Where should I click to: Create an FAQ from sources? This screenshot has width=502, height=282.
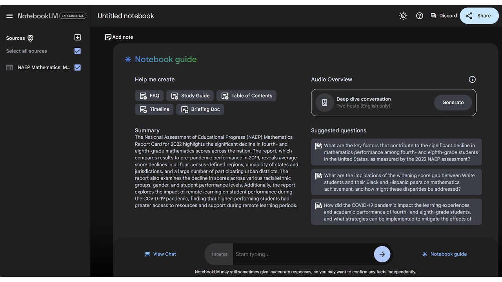pyautogui.click(x=149, y=96)
